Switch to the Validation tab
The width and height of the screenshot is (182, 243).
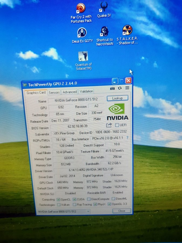(x=86, y=91)
